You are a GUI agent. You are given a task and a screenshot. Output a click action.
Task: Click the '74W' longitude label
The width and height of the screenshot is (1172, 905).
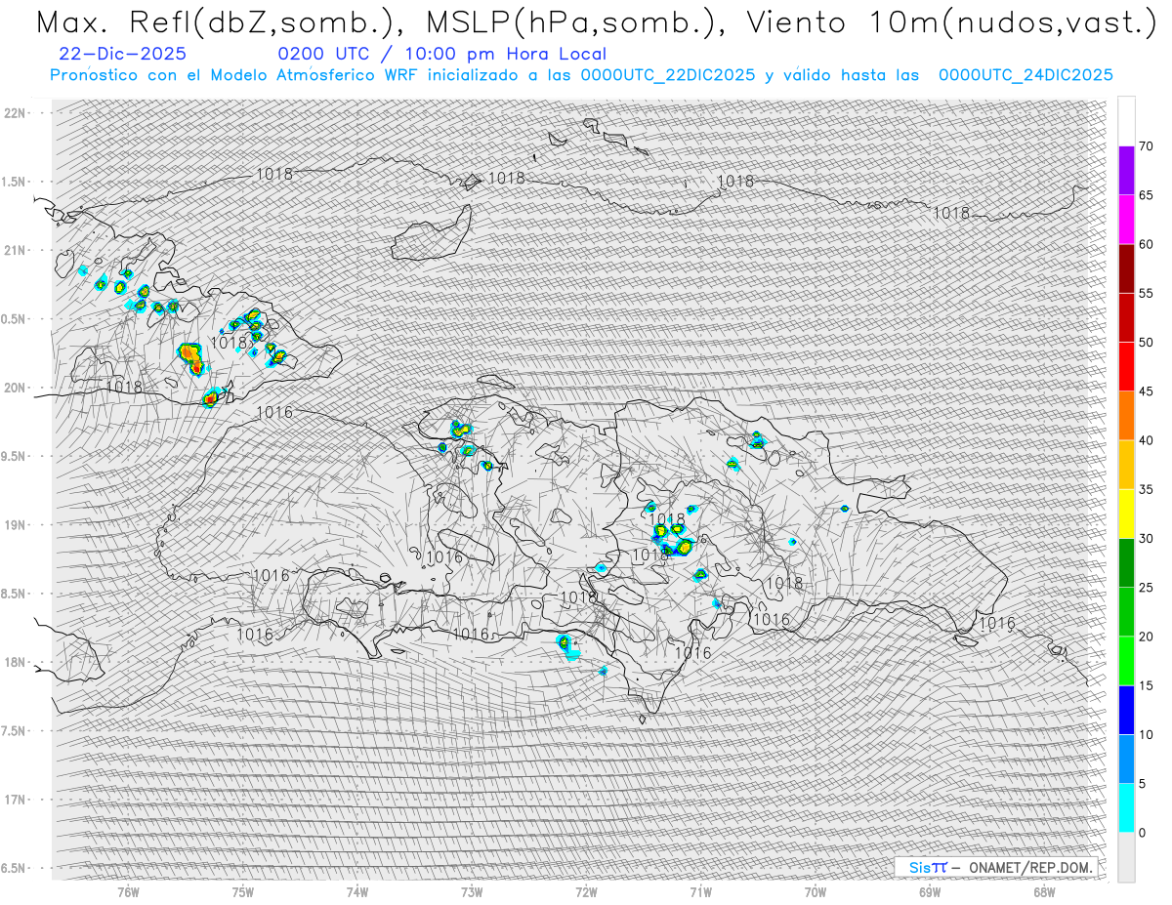[357, 892]
